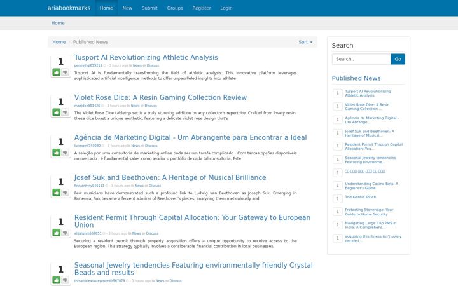Open sidebar link The Gentle Touch
Viewport: 458px width, 286px height.
pos(360,197)
